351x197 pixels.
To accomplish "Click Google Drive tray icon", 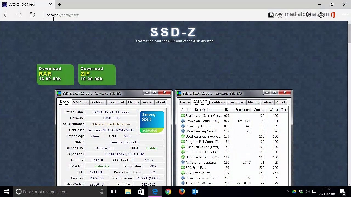I will click(x=294, y=192).
